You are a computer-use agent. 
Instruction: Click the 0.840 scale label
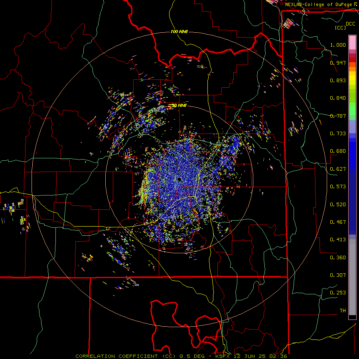click(x=338, y=98)
